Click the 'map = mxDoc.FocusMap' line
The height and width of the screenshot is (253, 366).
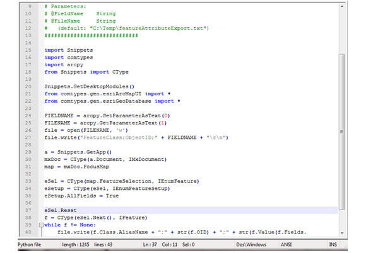pyautogui.click(x=77, y=167)
